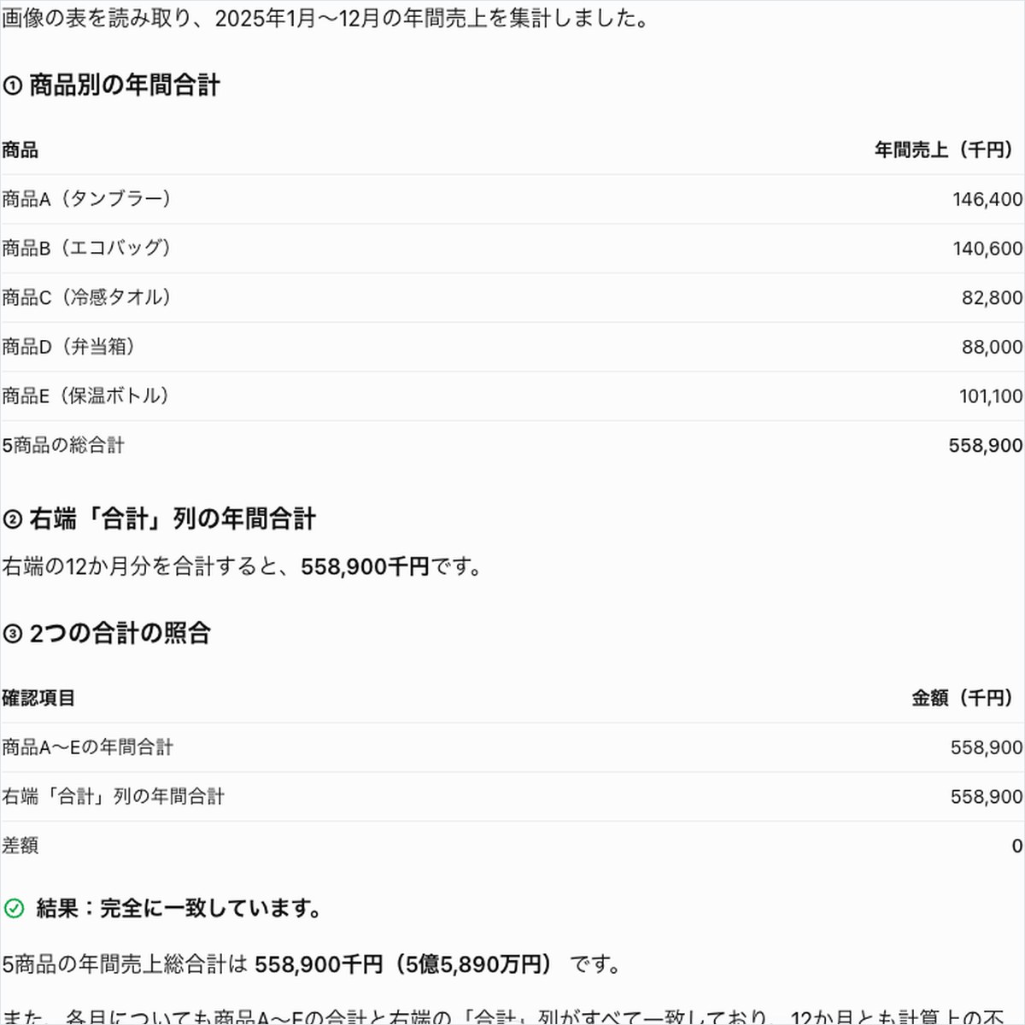This screenshot has height=1025, width=1025.
Task: Click the value 82,800
Action: pos(992,298)
